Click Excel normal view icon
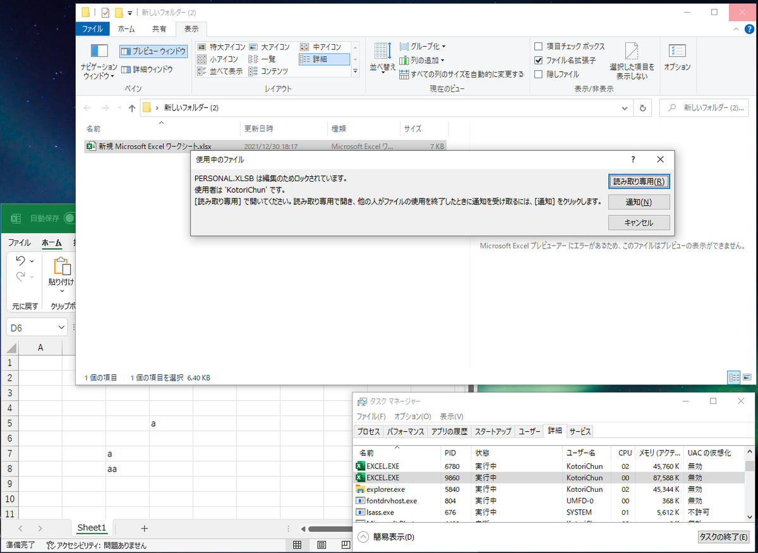Screen dimensions: 758x553 click(x=297, y=545)
